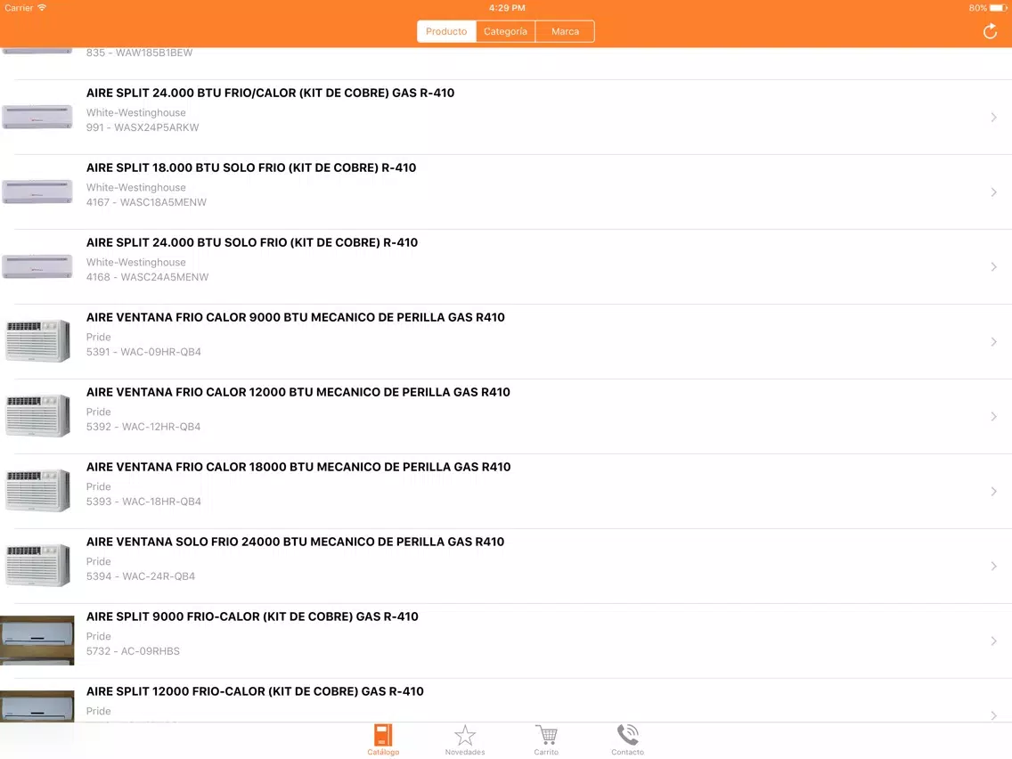Open chevron for split 24.000 BTU frio/calor
The width and height of the screenshot is (1012, 759).
click(994, 117)
